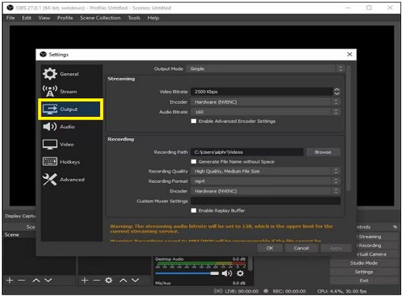
Task: Open source properties gear icon
Action: 109,280
